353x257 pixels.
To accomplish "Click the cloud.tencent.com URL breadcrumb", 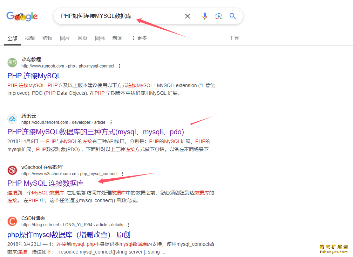I will [63, 122].
